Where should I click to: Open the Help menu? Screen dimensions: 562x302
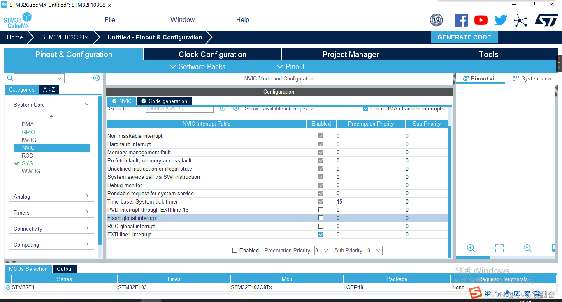pyautogui.click(x=243, y=20)
